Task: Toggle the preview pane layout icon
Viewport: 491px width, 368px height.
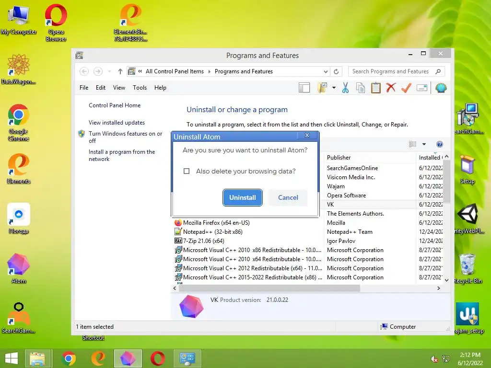Action: coord(304,88)
